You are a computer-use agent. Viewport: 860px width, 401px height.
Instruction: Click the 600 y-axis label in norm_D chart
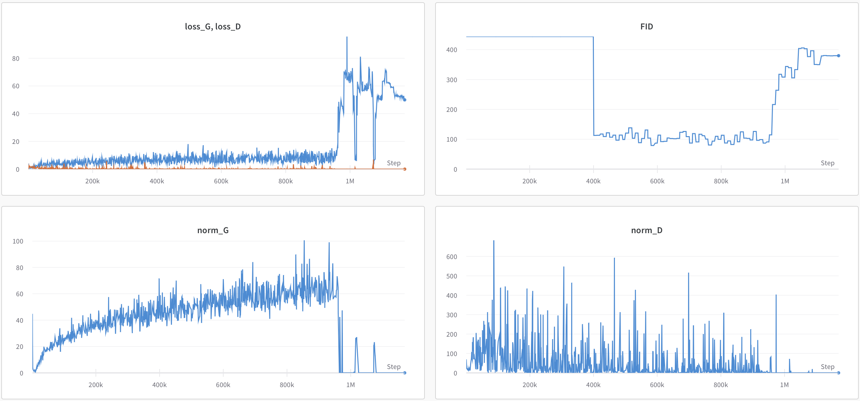tap(451, 257)
